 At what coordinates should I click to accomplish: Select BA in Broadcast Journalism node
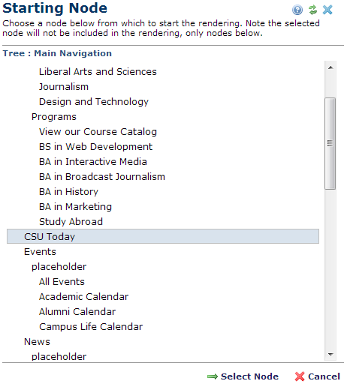coord(102,176)
